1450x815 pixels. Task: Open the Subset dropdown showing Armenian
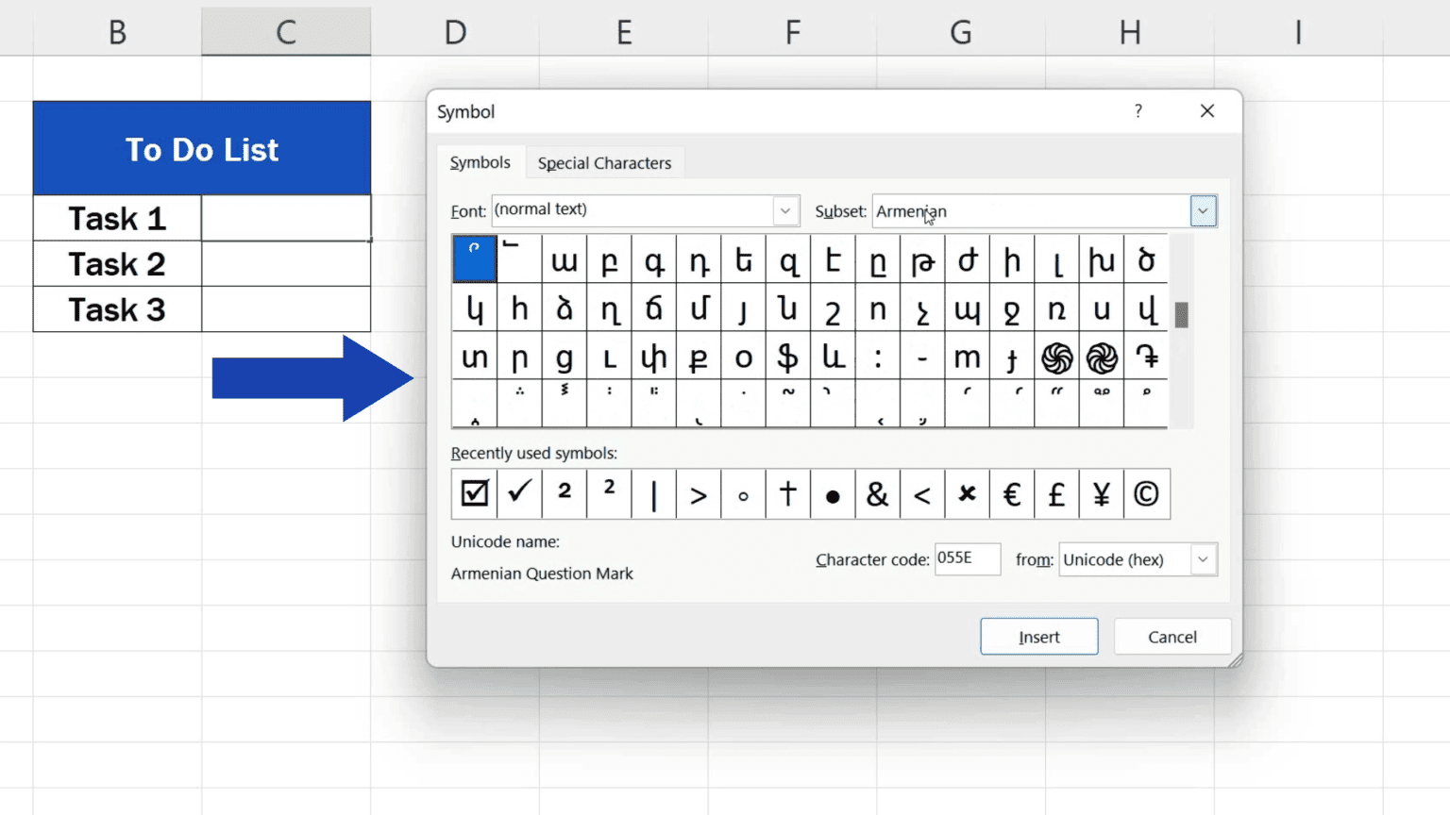[x=1203, y=210]
